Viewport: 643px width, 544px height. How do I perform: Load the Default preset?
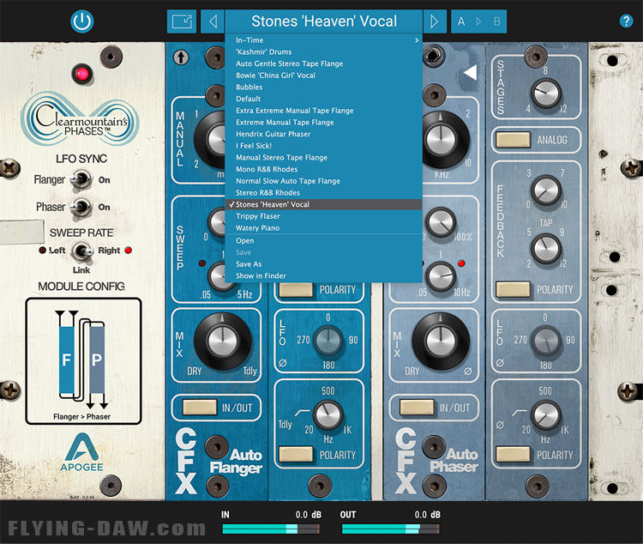coord(323,99)
